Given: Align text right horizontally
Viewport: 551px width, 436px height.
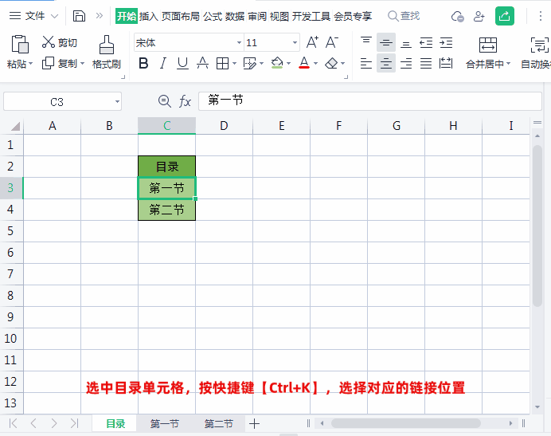Looking at the screenshot, I should (406, 63).
